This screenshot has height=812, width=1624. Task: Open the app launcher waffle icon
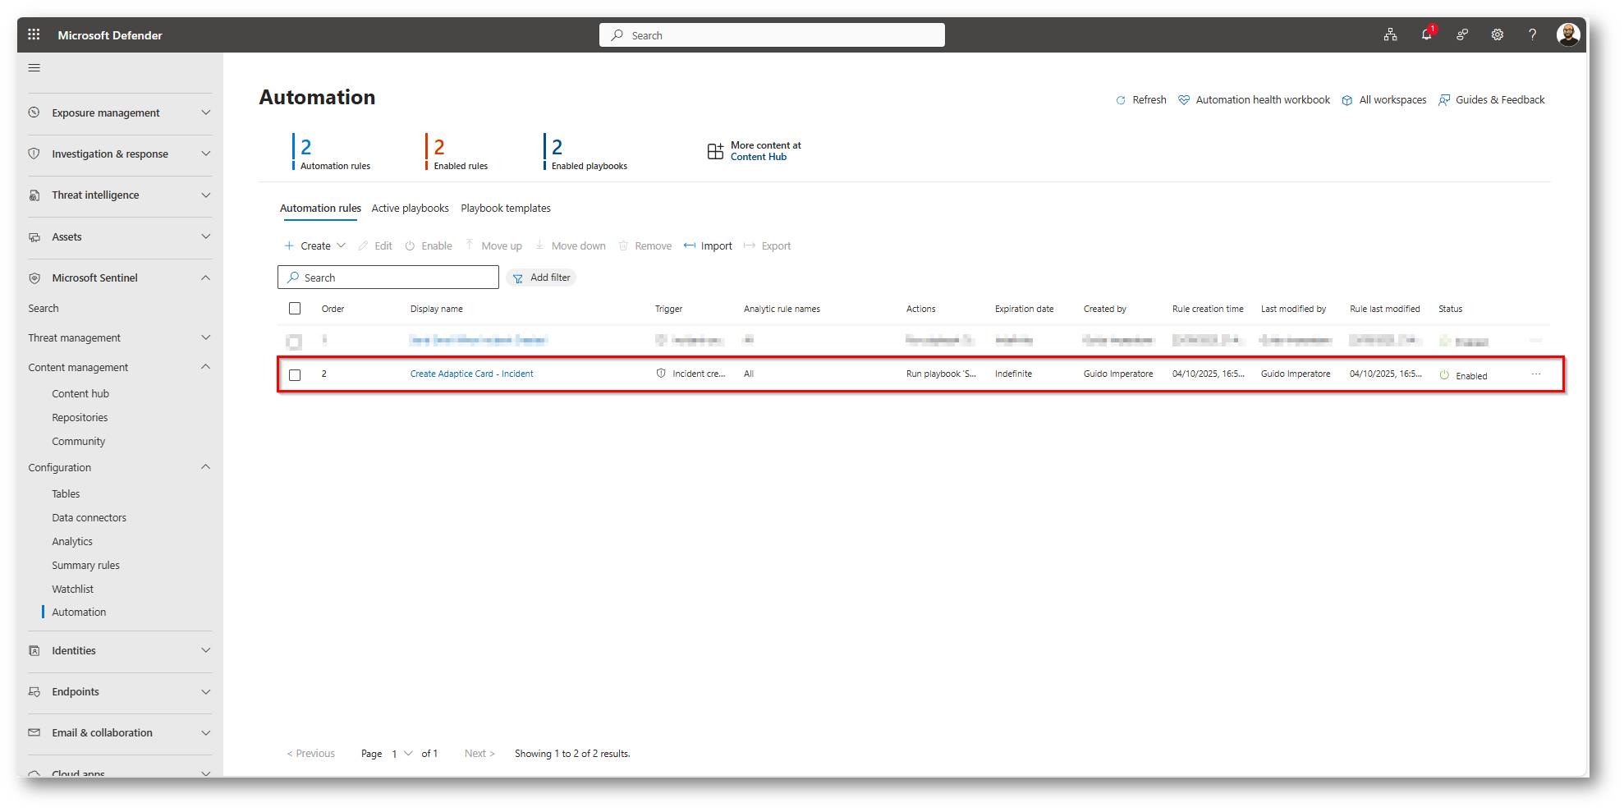[x=34, y=34]
